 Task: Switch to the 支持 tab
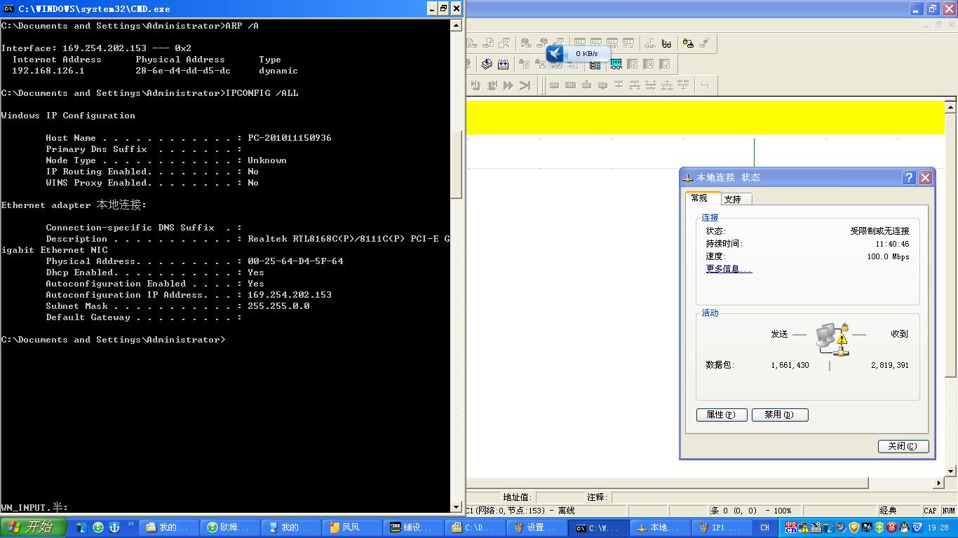733,199
